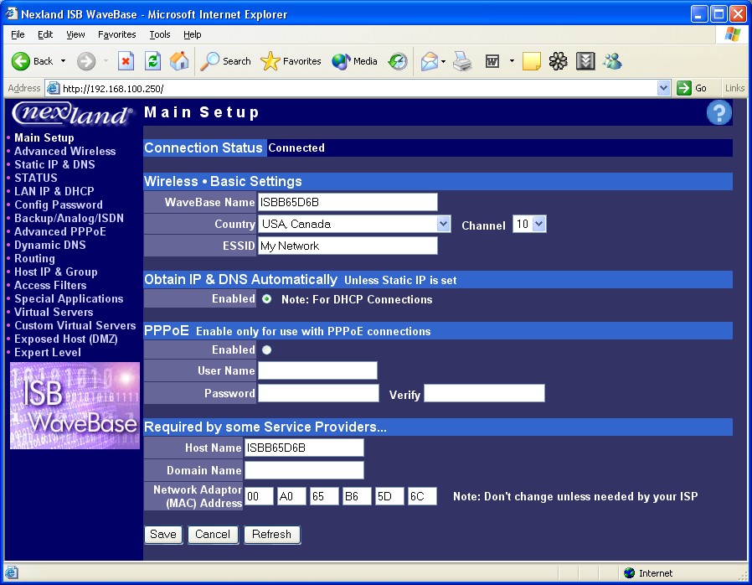Open the Favorites menu

[x=116, y=34]
